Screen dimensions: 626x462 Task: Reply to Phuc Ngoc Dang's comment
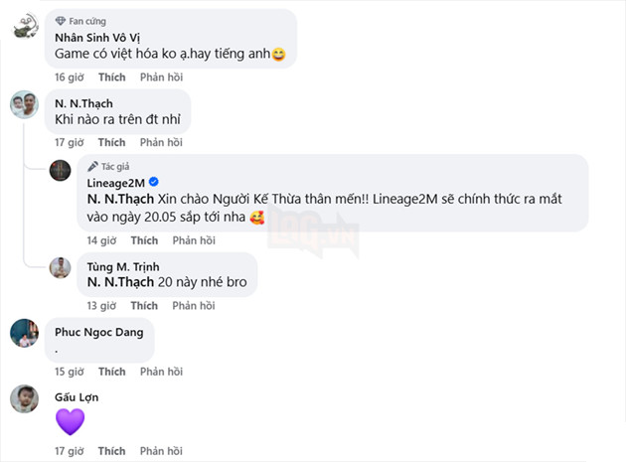160,372
